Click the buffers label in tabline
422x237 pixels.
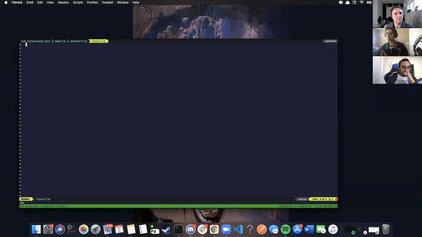[330, 41]
